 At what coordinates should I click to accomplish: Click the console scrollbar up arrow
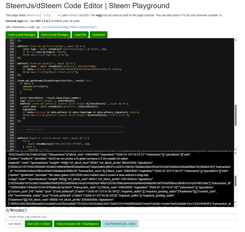pos(236,153)
